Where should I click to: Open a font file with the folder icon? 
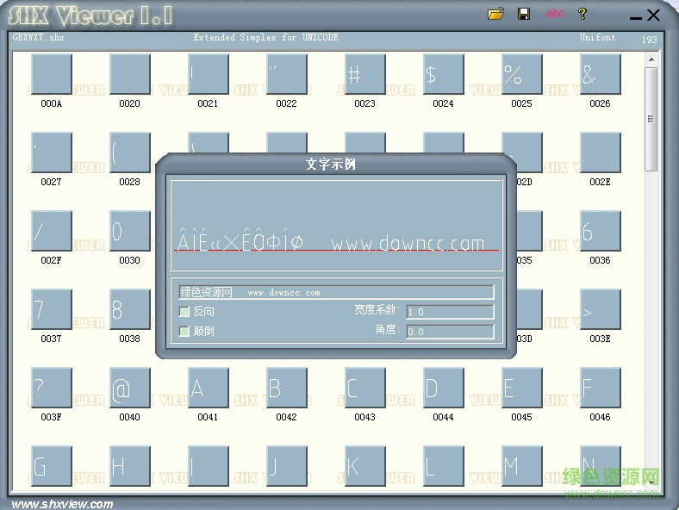pos(495,14)
